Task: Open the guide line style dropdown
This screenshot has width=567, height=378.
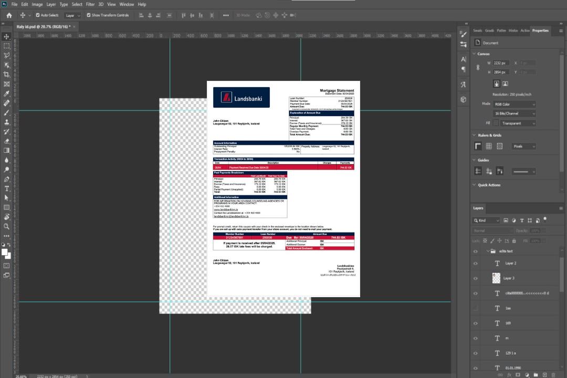Action: click(x=524, y=172)
